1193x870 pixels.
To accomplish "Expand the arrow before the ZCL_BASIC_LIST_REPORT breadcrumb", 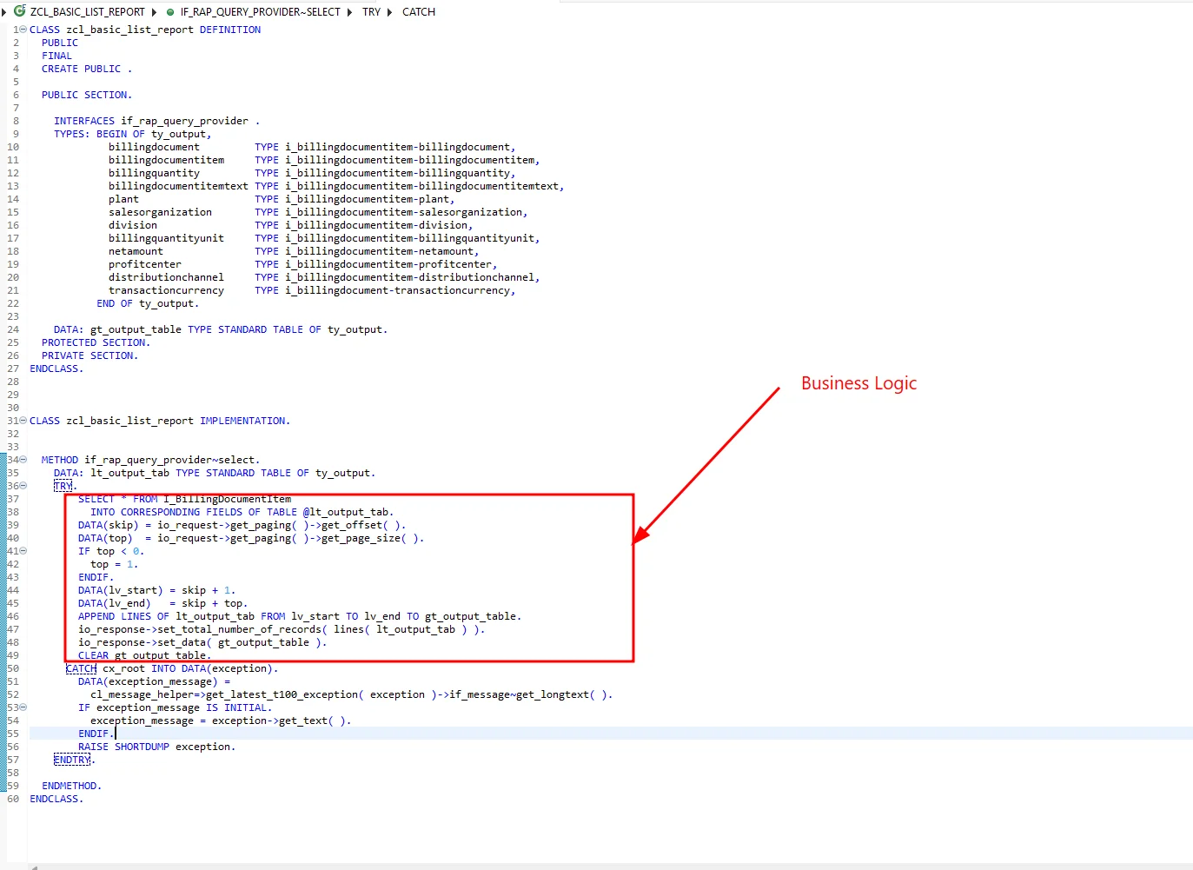I will point(5,12).
